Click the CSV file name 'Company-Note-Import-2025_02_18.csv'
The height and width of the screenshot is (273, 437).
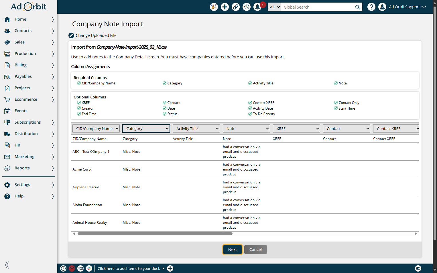132,47
